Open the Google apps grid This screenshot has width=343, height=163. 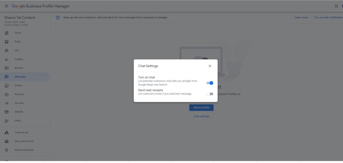coord(336,6)
